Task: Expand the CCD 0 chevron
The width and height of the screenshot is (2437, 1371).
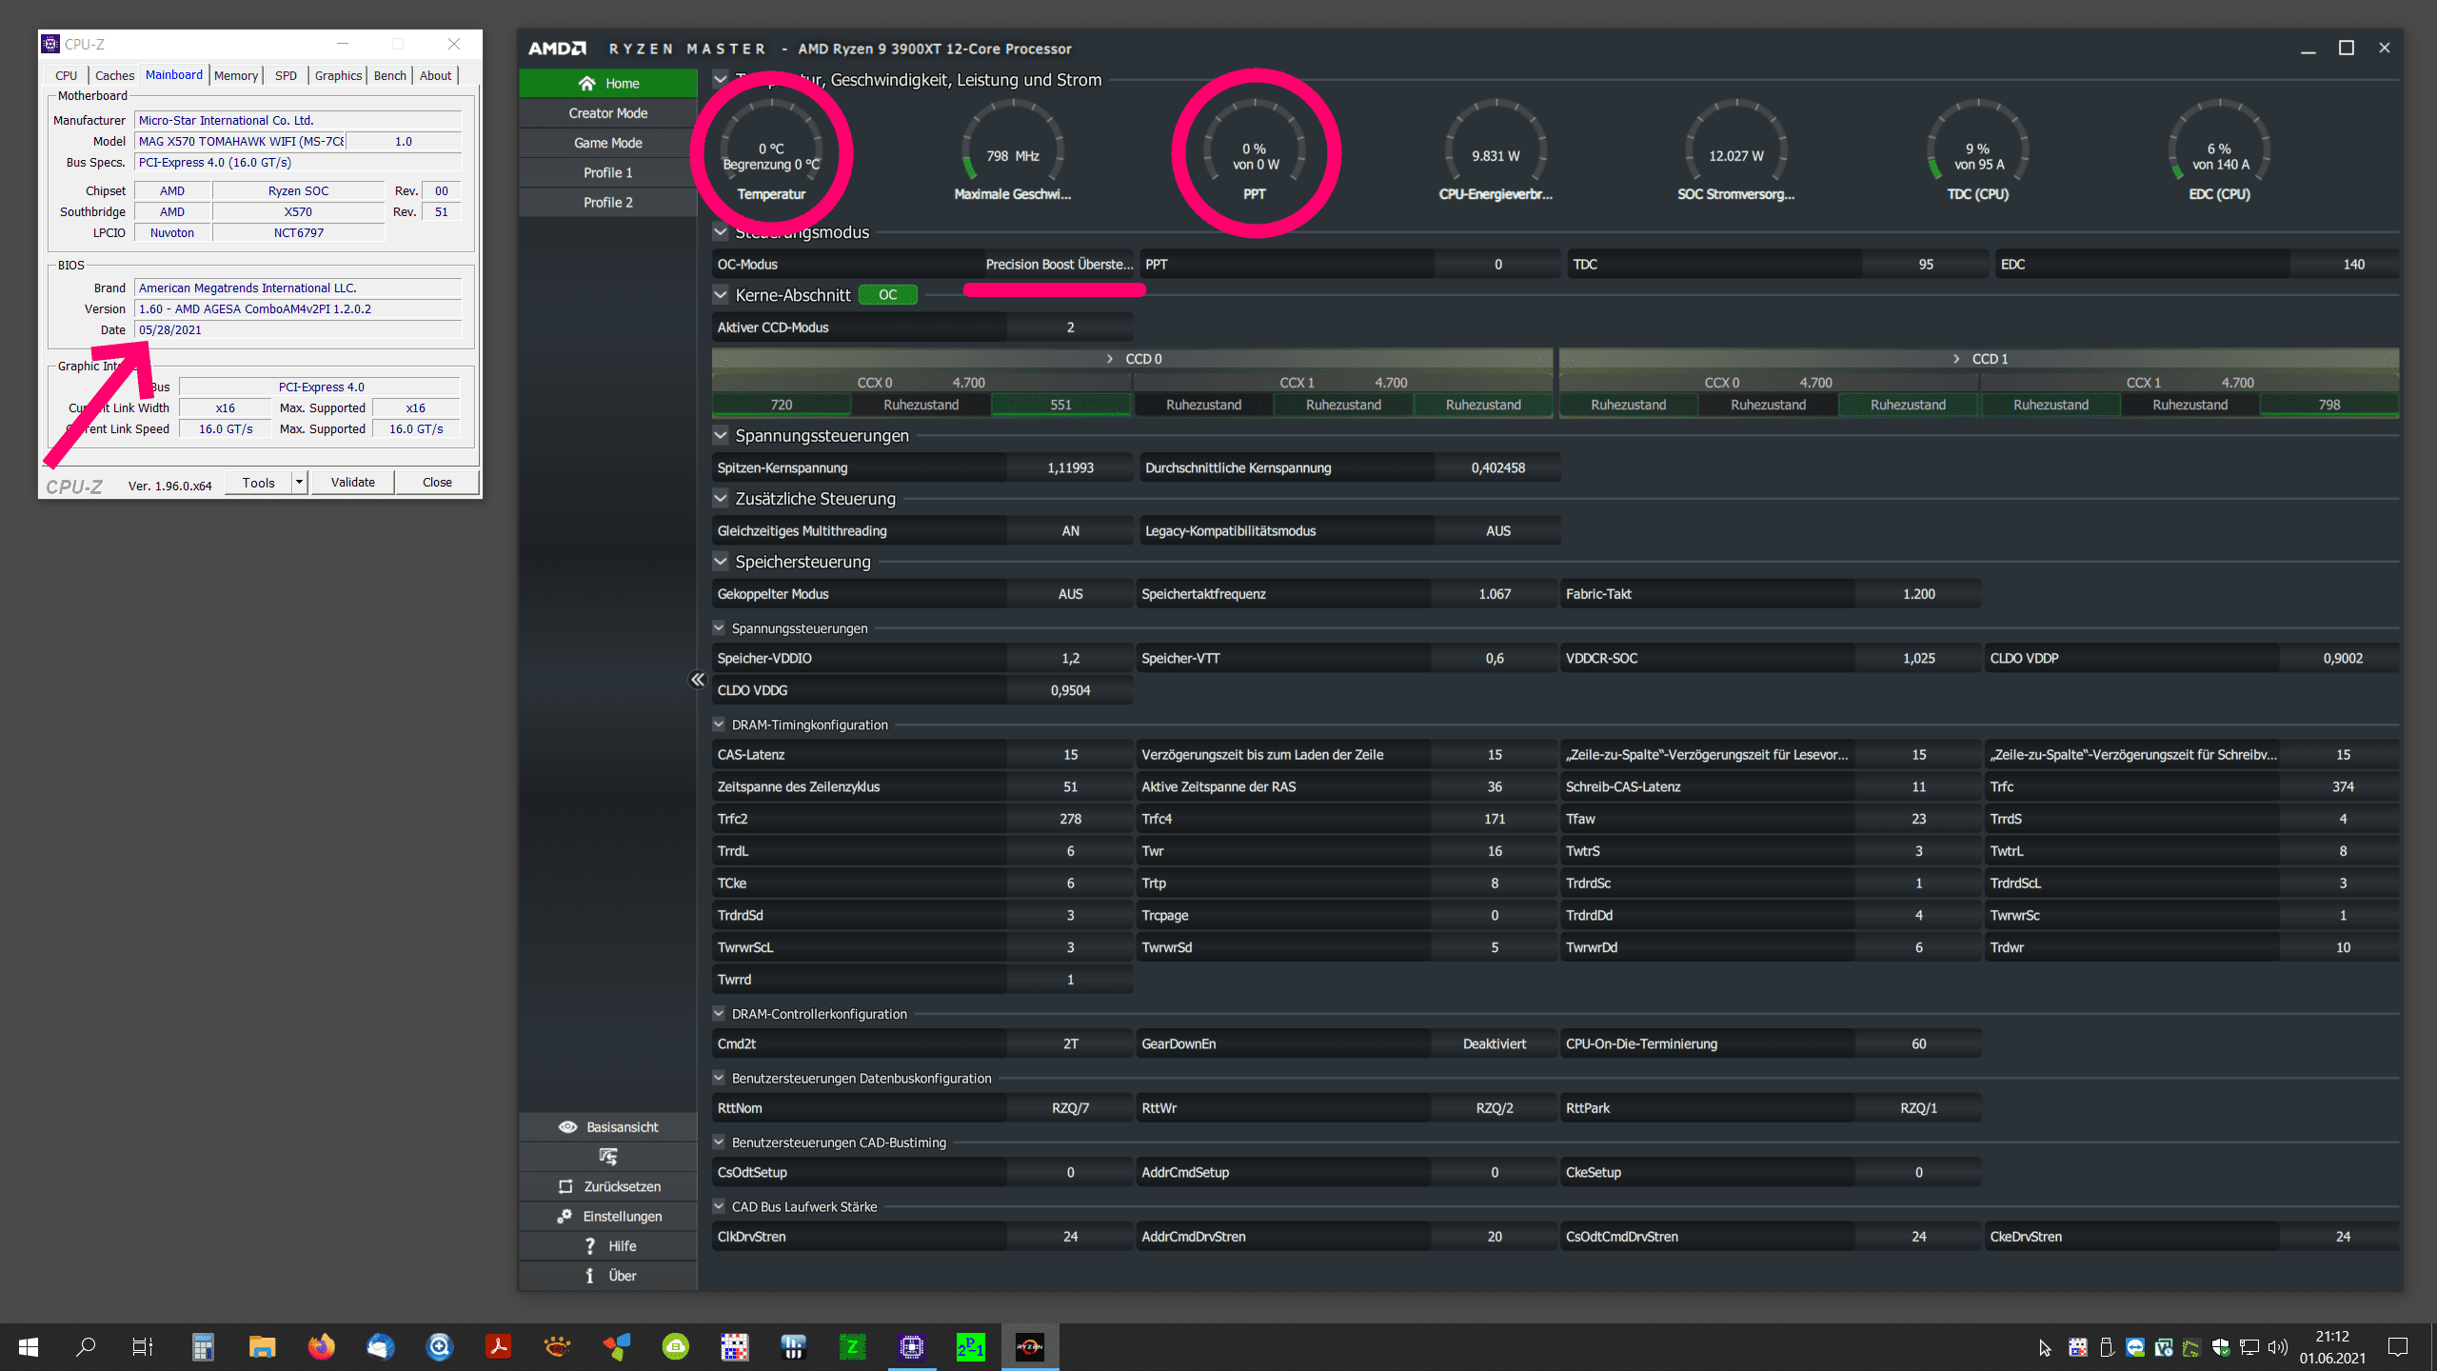Action: [x=1110, y=359]
